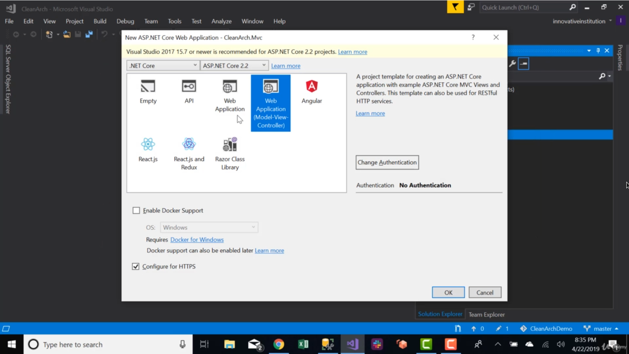The image size is (629, 354).
Task: Click the undo toolbar icon
Action: [104, 34]
